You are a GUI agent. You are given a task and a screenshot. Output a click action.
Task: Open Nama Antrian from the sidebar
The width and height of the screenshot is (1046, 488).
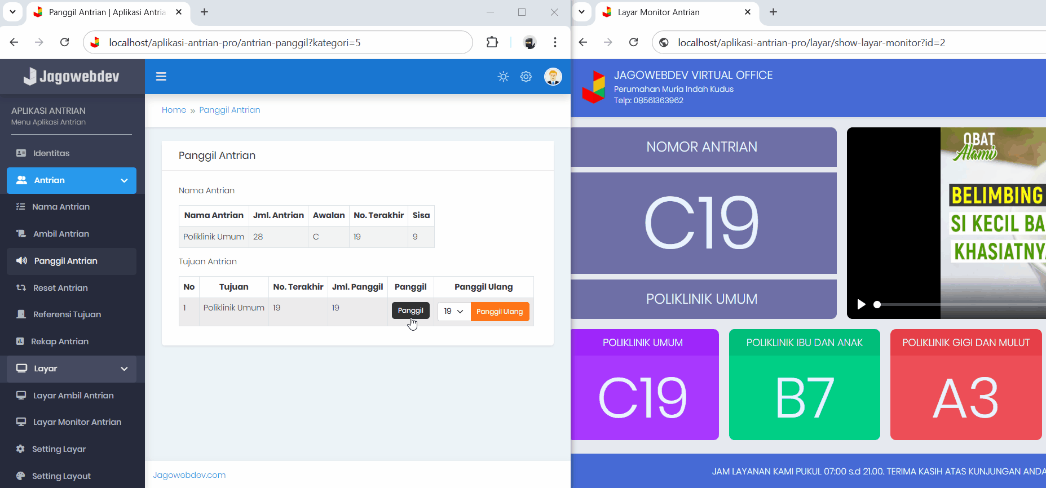pyautogui.click(x=72, y=207)
